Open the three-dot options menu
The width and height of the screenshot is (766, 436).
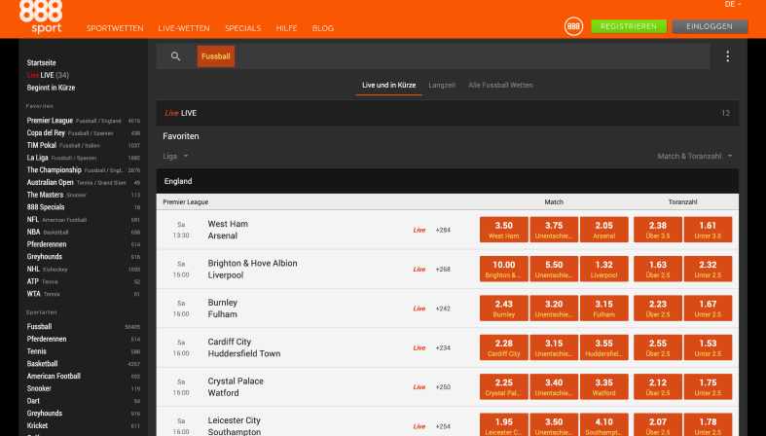click(x=727, y=56)
